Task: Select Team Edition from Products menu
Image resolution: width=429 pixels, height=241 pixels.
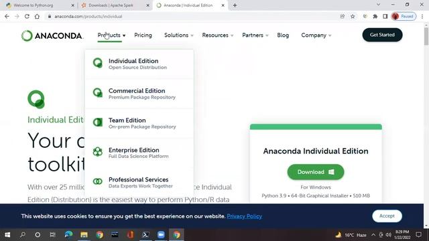Action: 139,123
